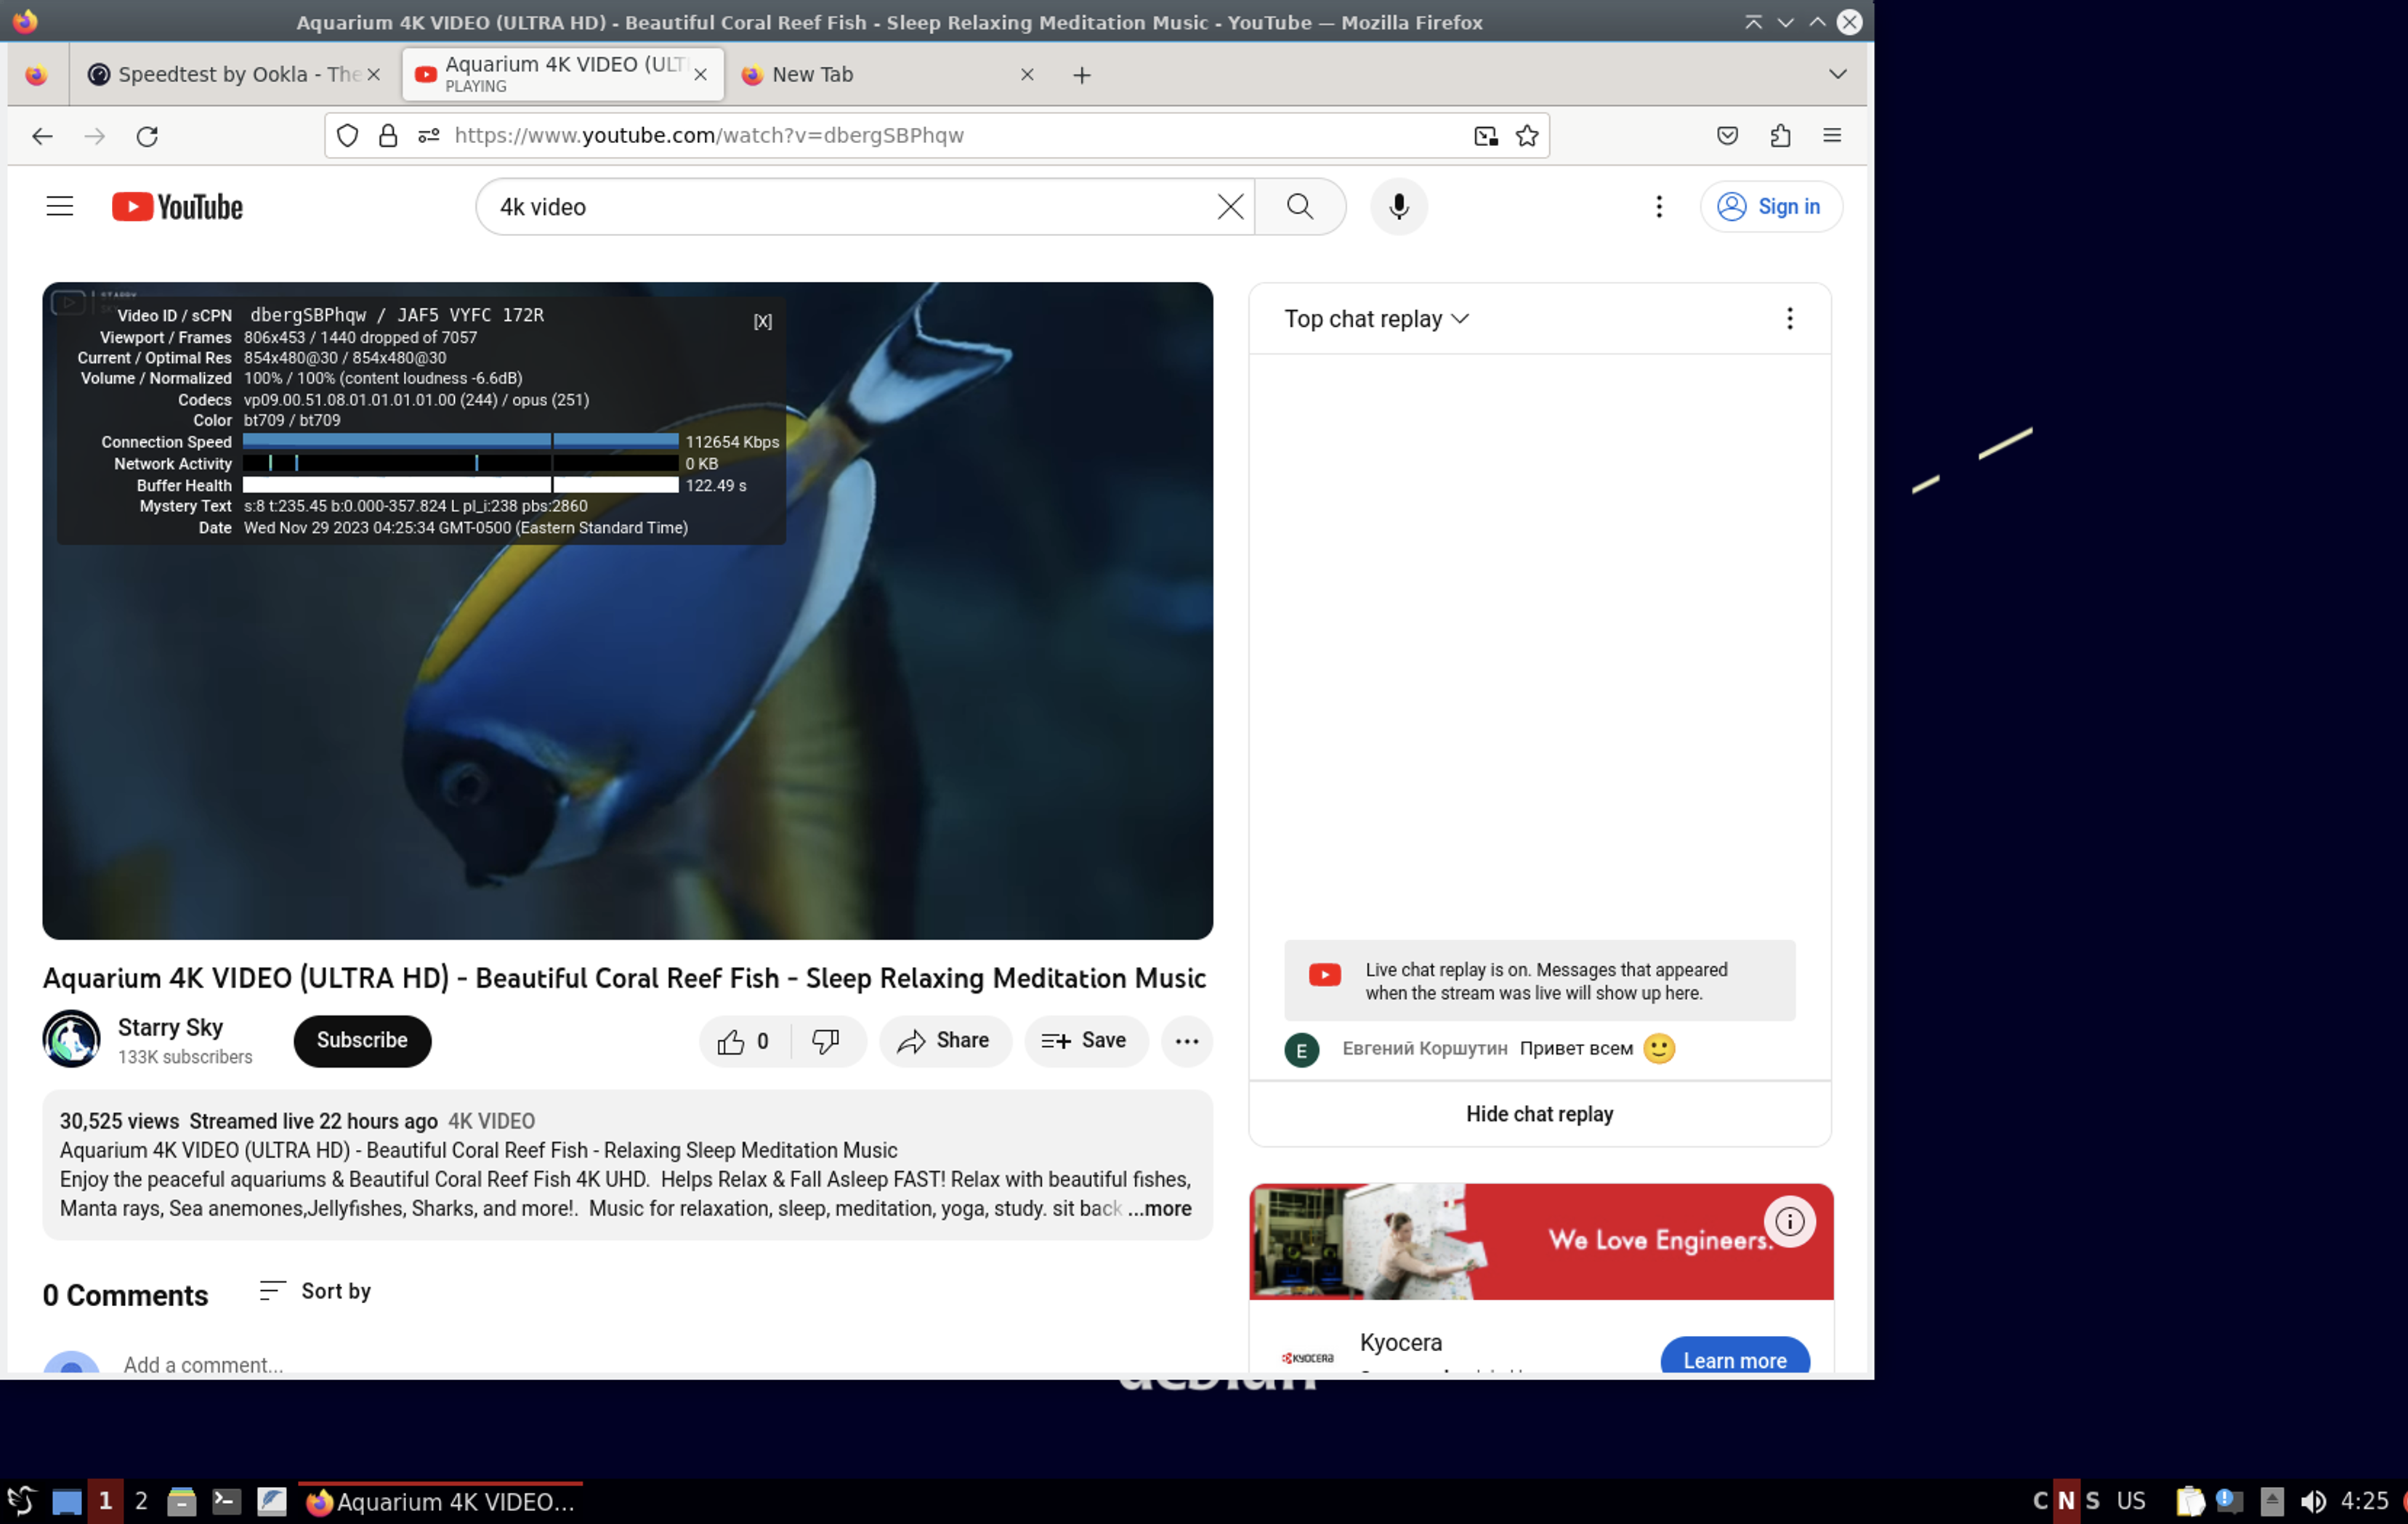Screen dimensions: 2408x1524
Task: Click the Sign in button
Action: pyautogui.click(x=1769, y=206)
